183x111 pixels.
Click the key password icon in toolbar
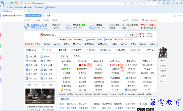tap(173, 3)
